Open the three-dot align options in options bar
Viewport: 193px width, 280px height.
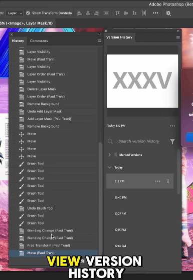pyautogui.click(x=155, y=13)
